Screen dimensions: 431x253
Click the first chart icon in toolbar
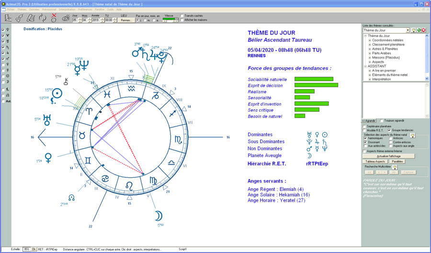[x=8, y=18]
